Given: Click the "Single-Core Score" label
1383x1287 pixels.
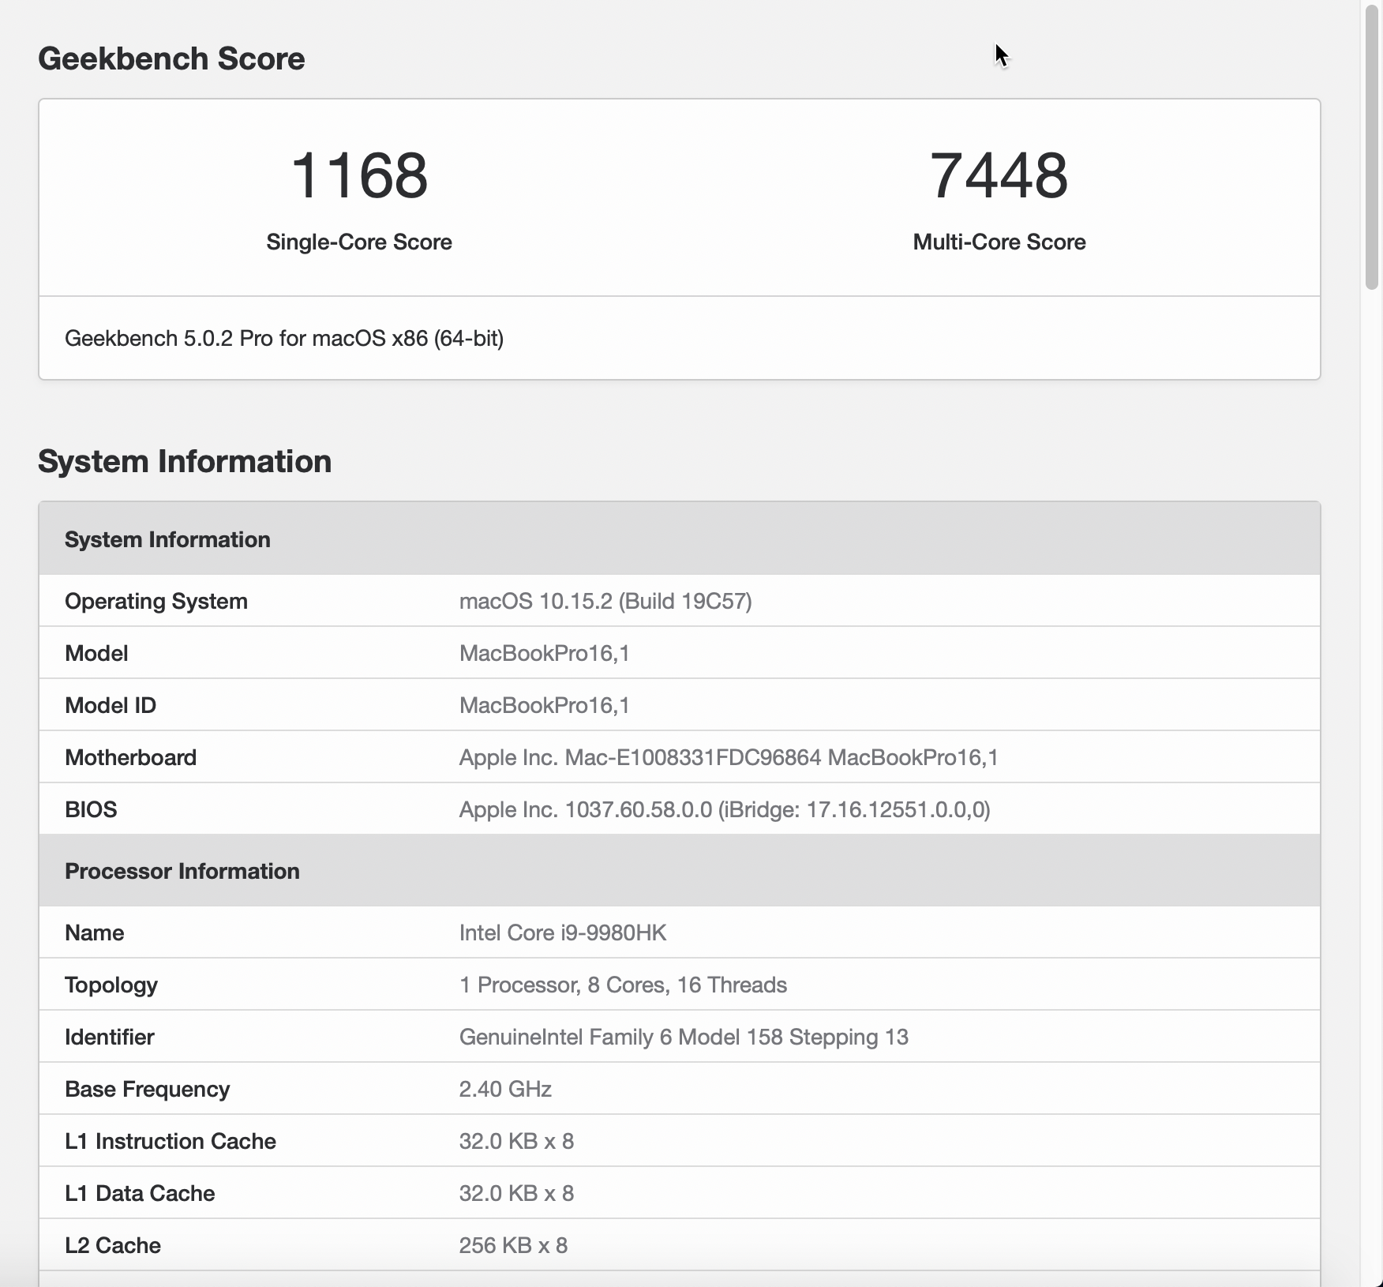Looking at the screenshot, I should coord(359,242).
